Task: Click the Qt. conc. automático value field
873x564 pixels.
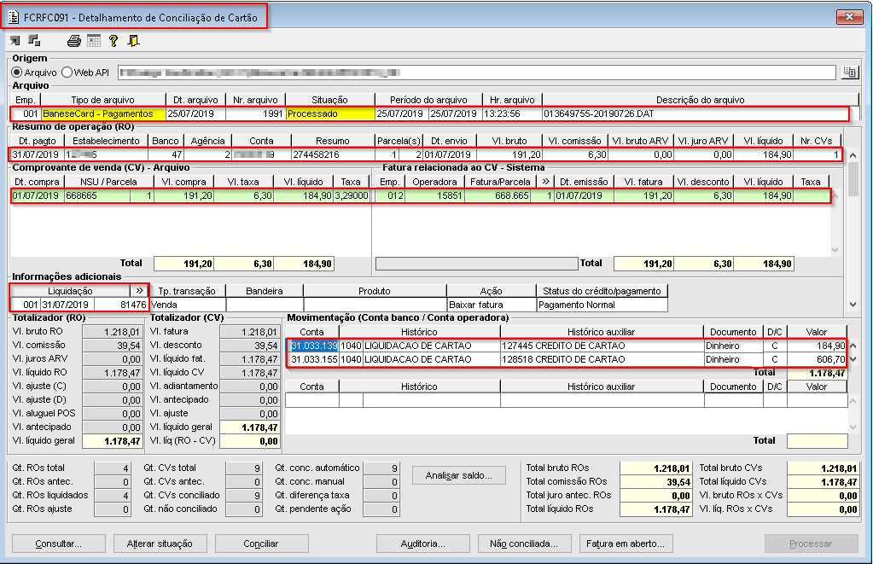Action: coord(381,468)
